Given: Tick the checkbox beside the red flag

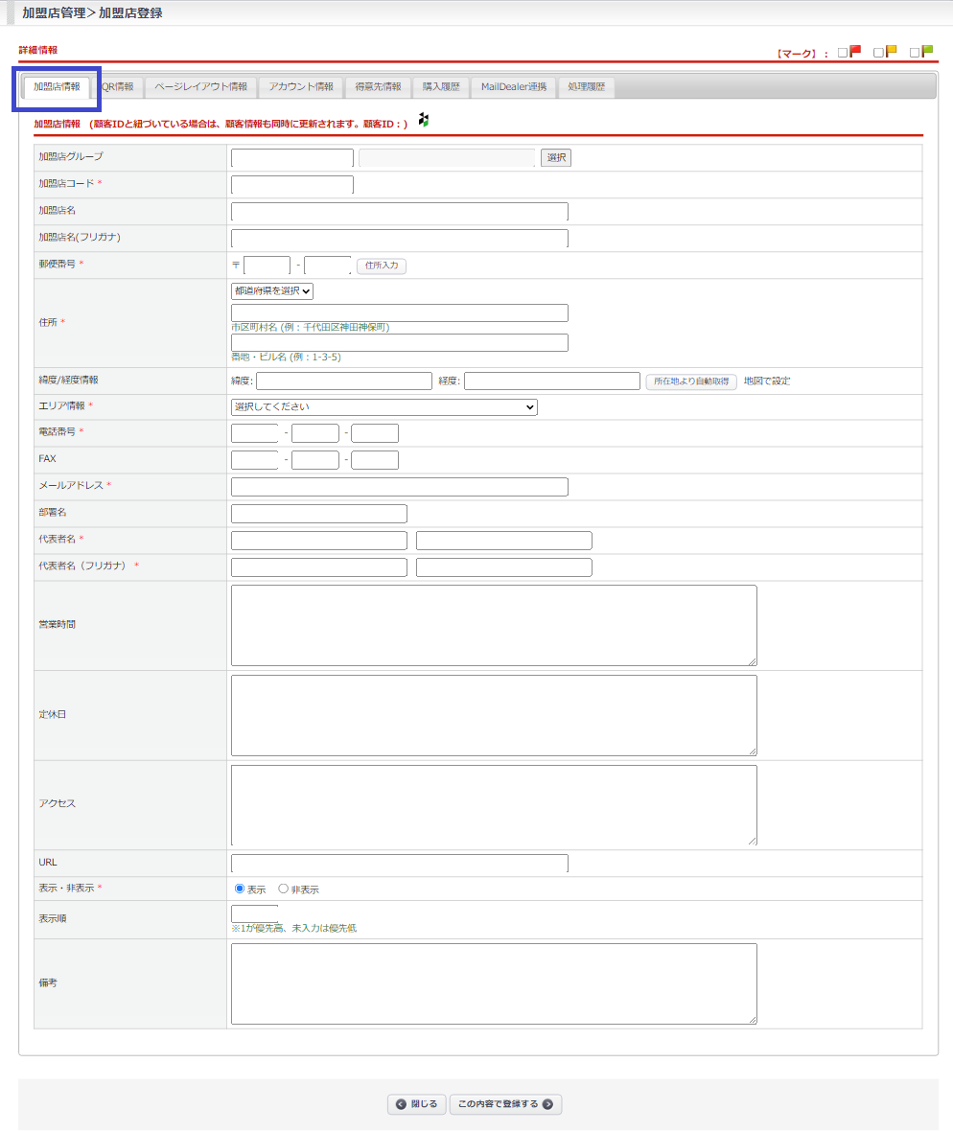Looking at the screenshot, I should (843, 53).
